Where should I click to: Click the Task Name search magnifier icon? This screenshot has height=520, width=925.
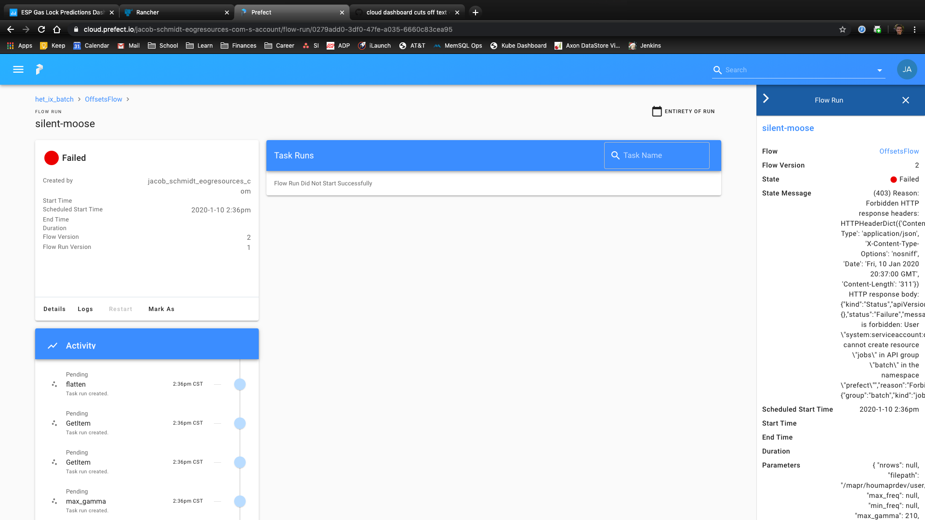coord(615,156)
